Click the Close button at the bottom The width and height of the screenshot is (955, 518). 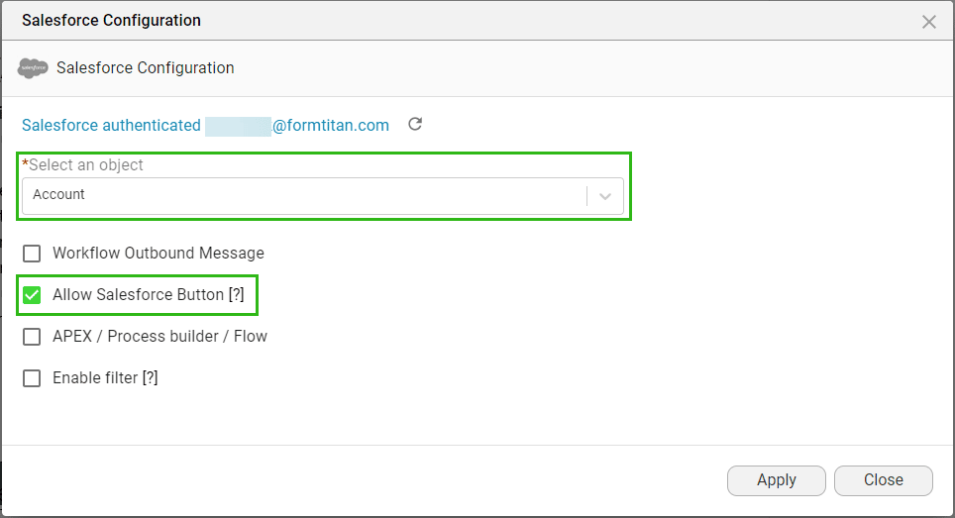tap(883, 480)
